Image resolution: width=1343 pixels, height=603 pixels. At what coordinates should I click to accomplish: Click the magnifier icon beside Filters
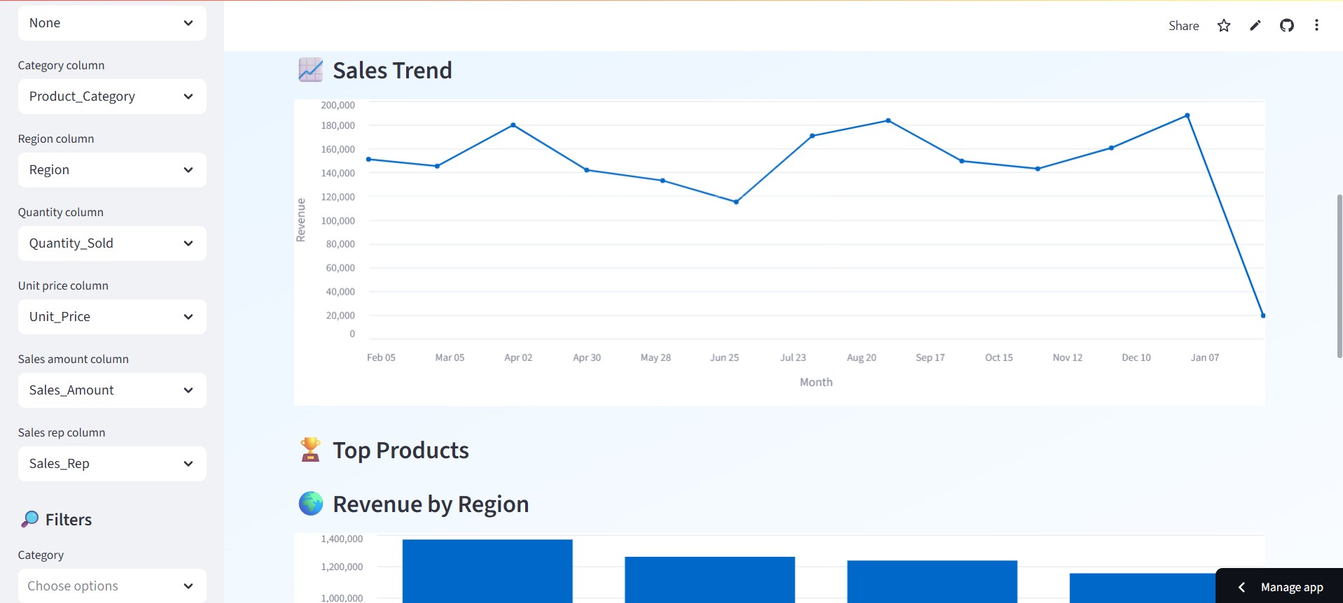[x=30, y=519]
